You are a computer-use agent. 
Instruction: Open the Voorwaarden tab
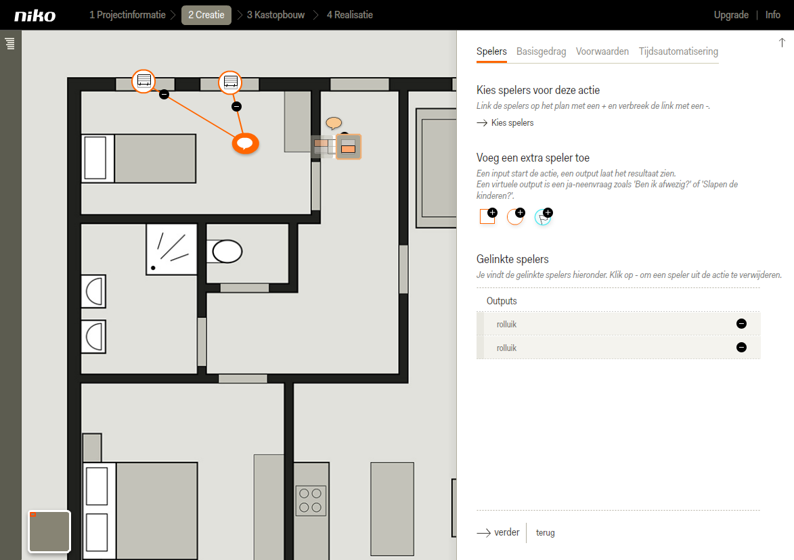click(x=602, y=51)
